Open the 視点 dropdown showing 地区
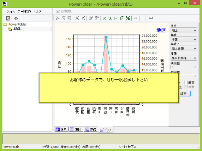202x151 pixels. 184,30
